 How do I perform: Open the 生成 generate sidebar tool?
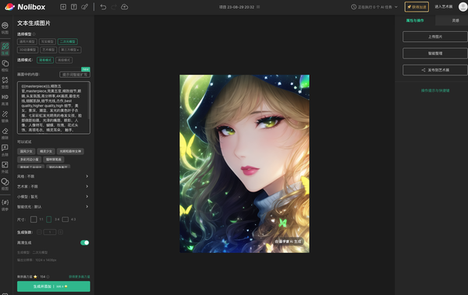tap(5, 48)
